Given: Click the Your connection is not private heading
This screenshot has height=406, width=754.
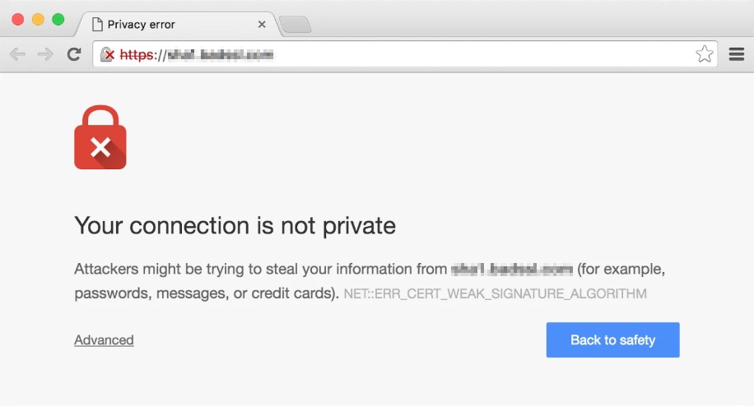Looking at the screenshot, I should pyautogui.click(x=235, y=225).
